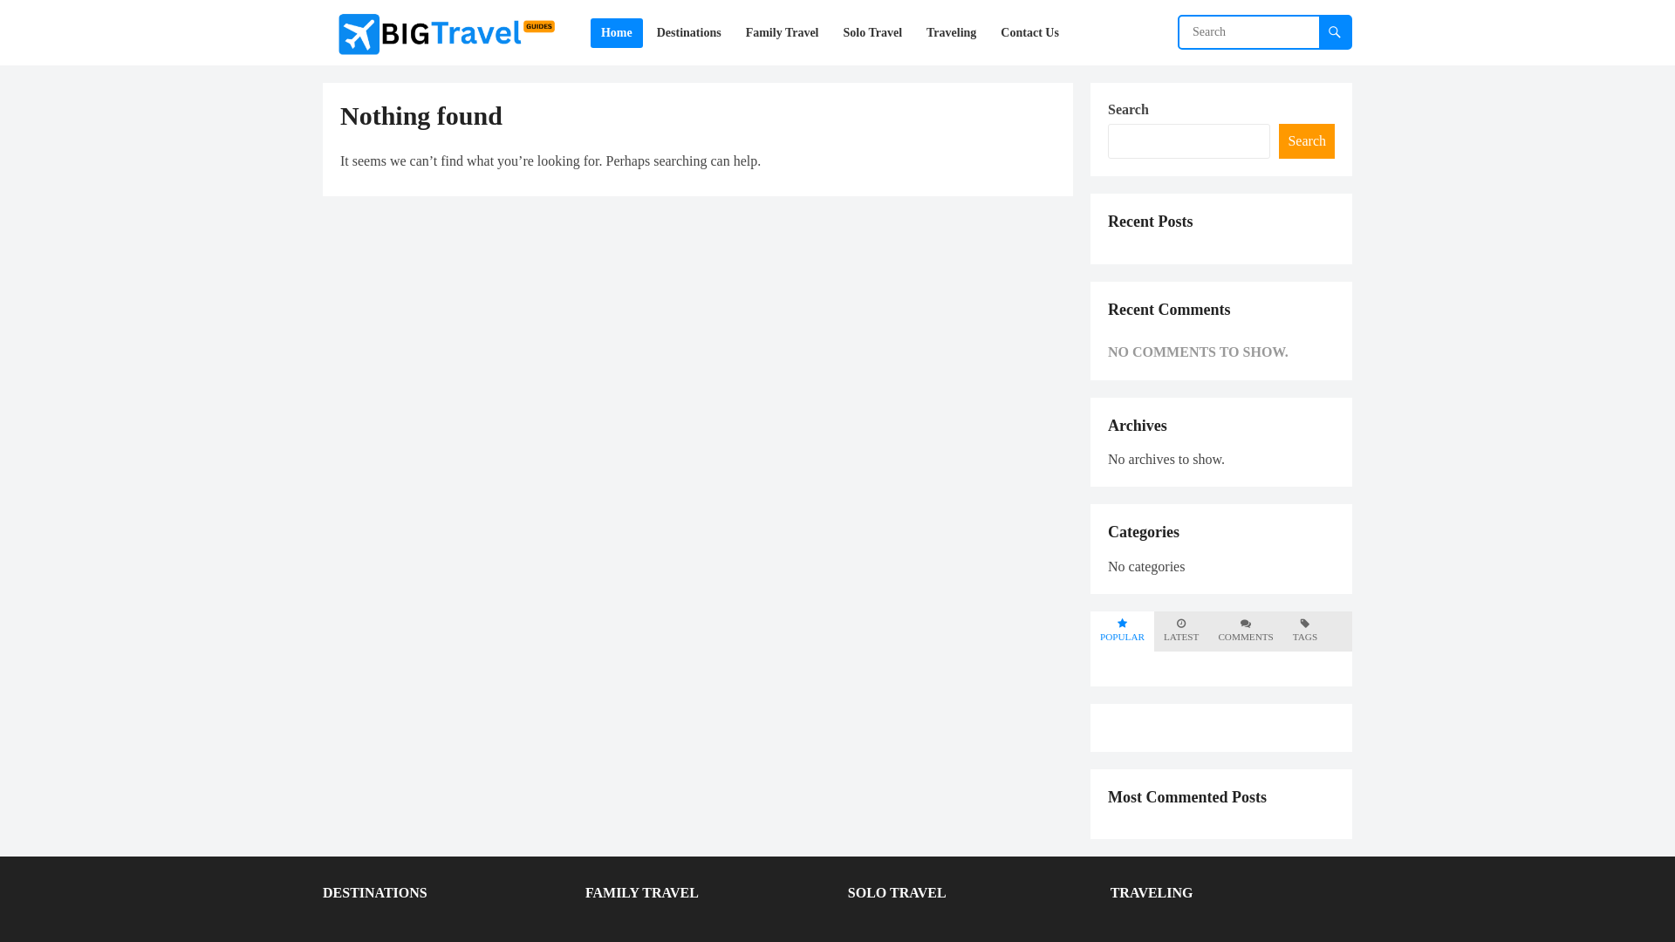This screenshot has height=942, width=1675.
Task: Click the Recent Comments widget heading
Action: (1169, 310)
